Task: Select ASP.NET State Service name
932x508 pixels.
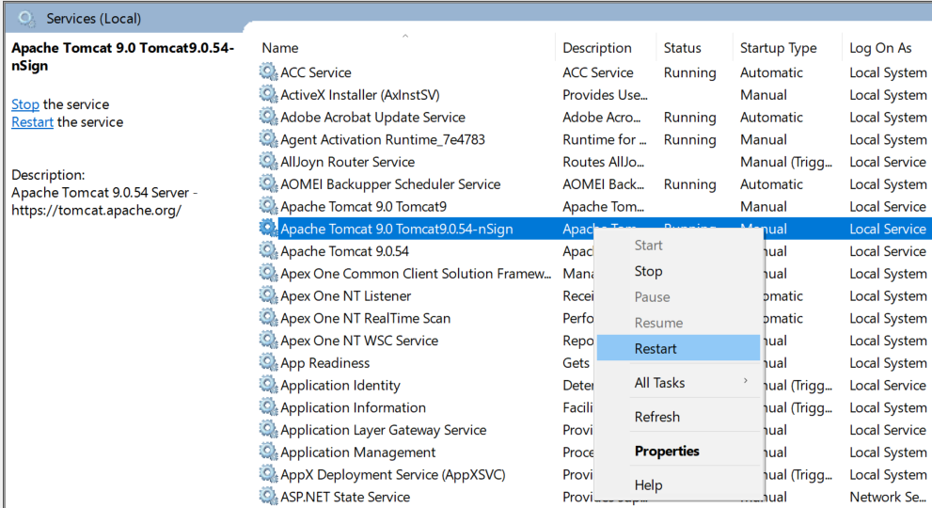Action: point(345,497)
